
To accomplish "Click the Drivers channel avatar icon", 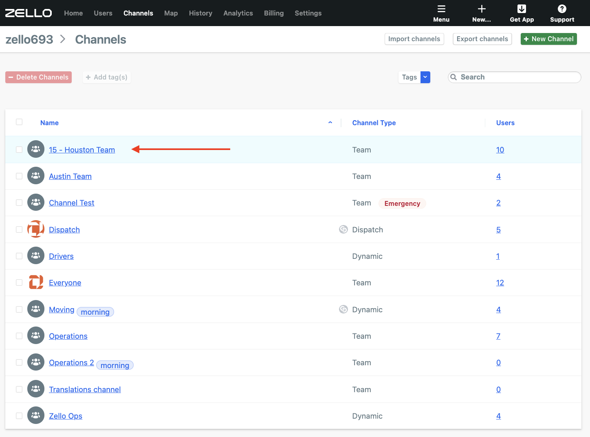I will coord(36,256).
